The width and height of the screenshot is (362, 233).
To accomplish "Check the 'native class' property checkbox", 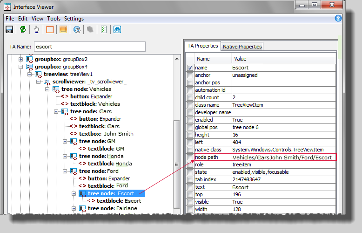I will coord(190,150).
